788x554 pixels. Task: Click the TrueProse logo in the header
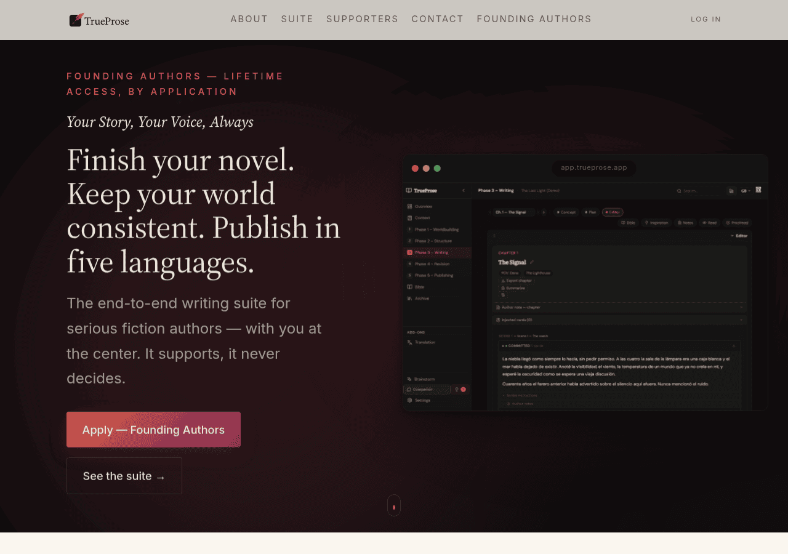99,20
